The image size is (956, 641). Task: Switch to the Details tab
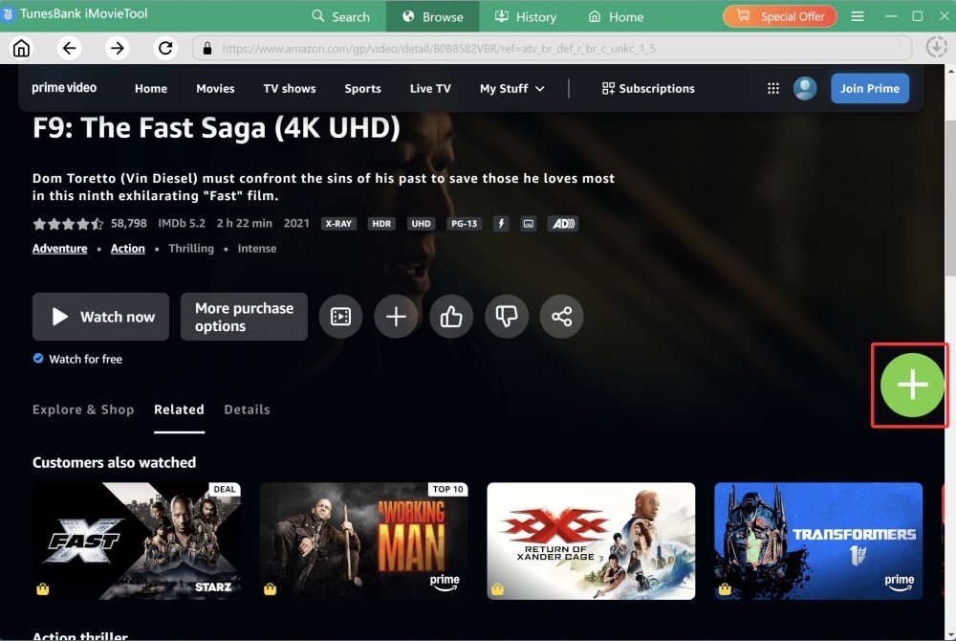point(247,409)
